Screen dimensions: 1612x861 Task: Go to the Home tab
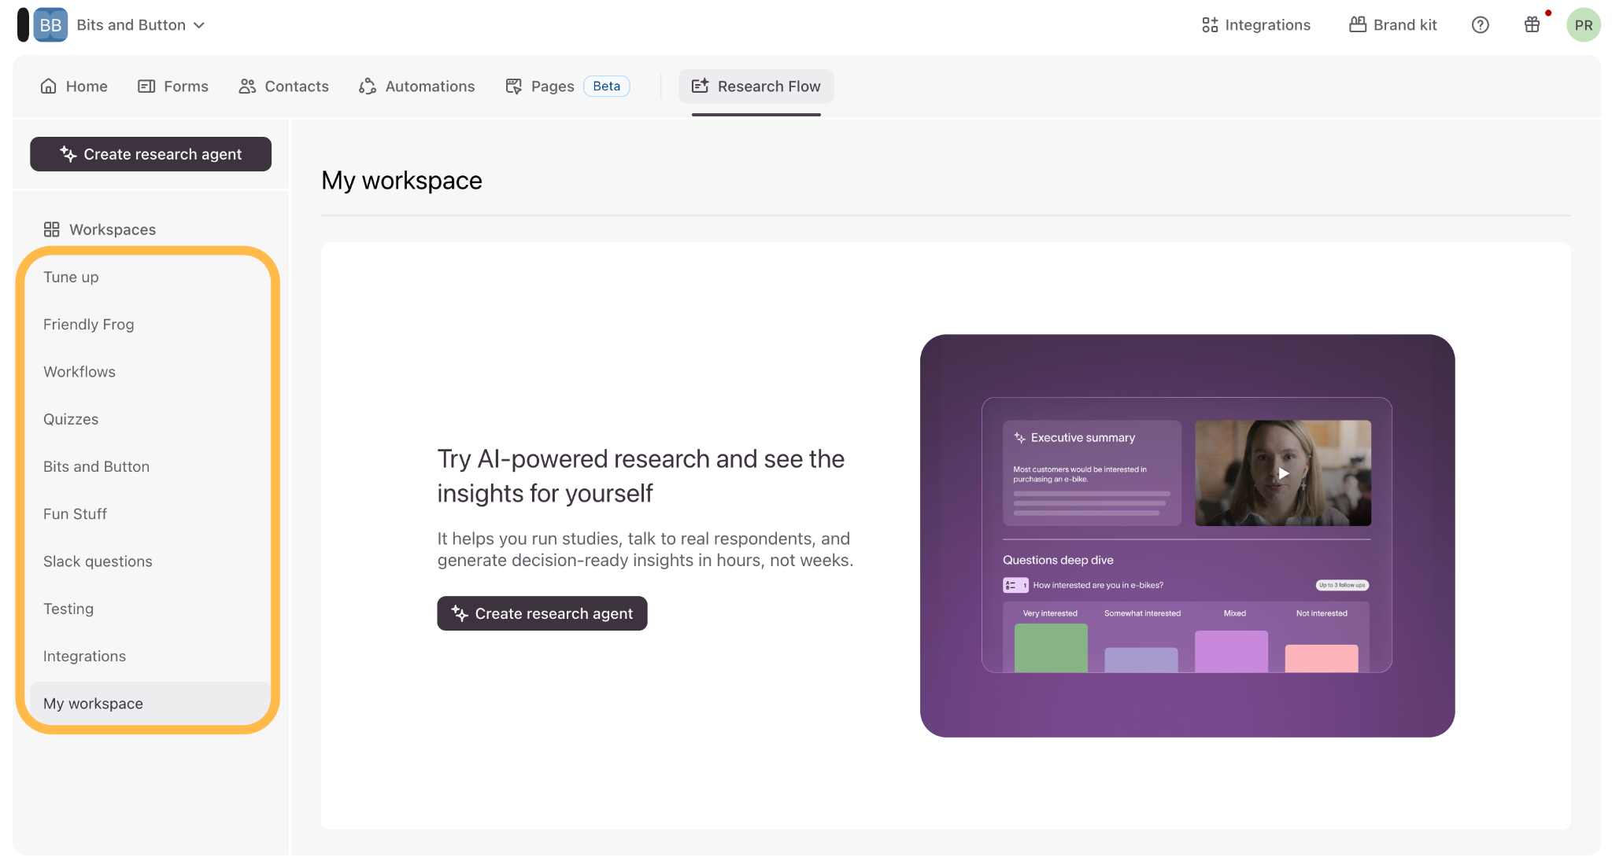74,86
